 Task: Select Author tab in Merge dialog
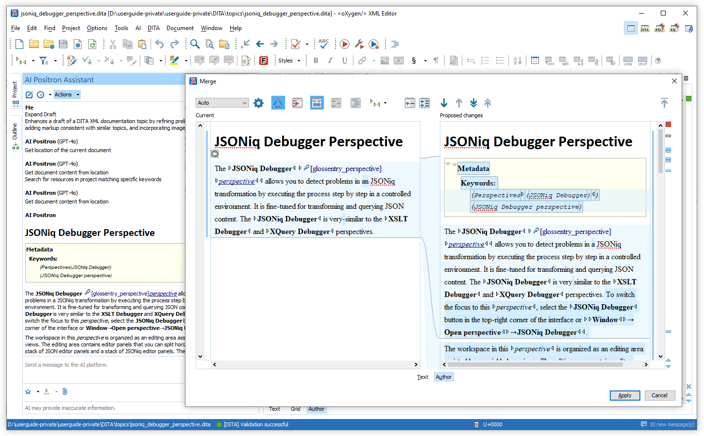(443, 377)
